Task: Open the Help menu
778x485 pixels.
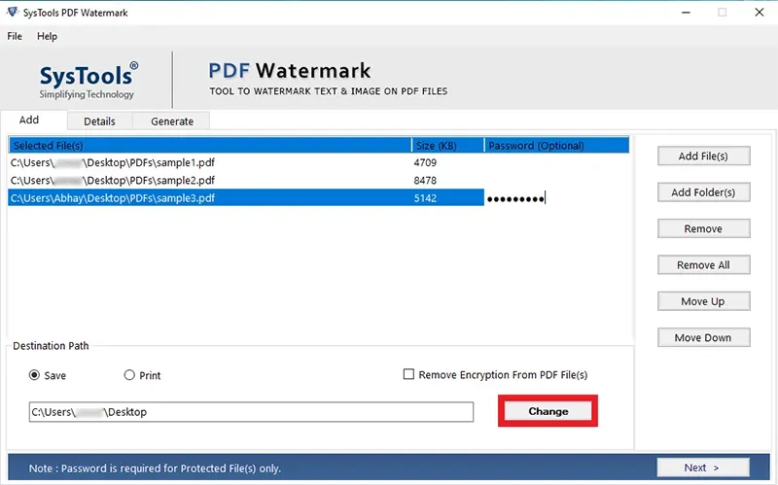Action: point(47,36)
